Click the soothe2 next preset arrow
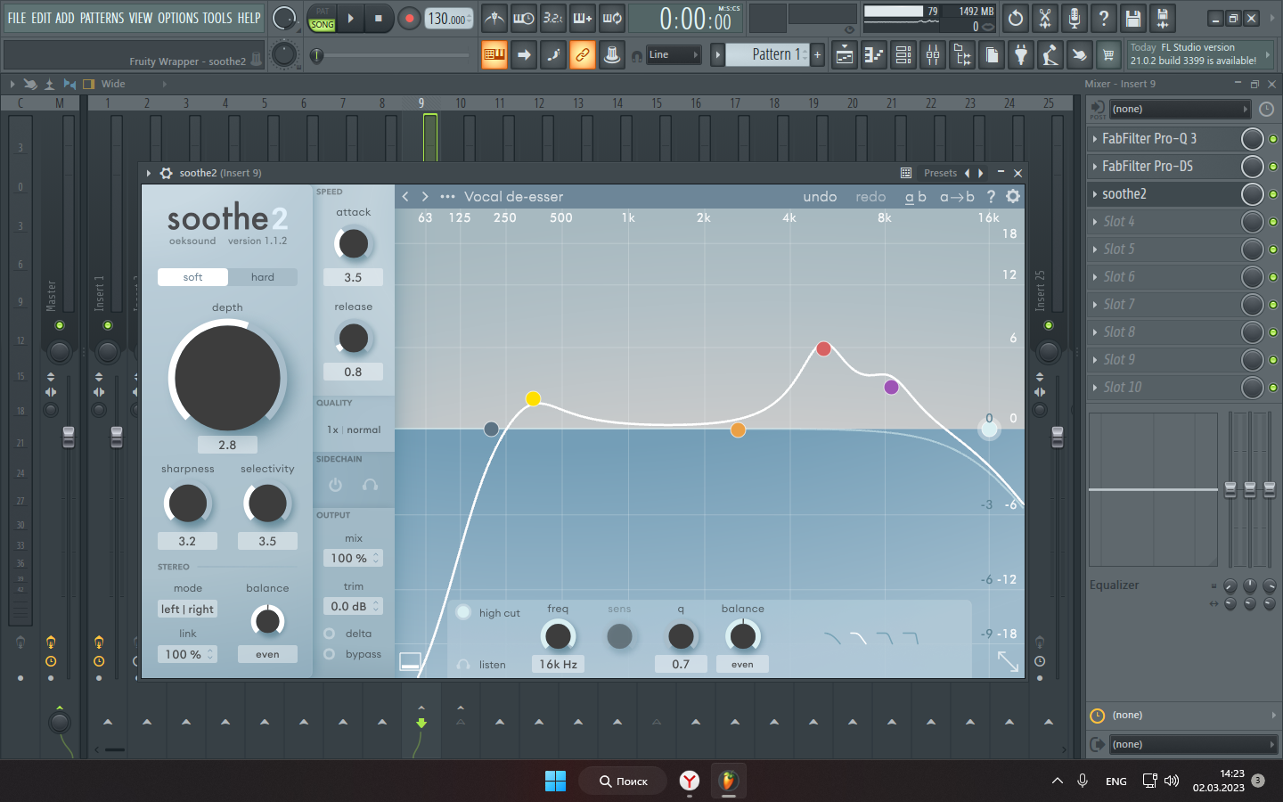 click(425, 197)
